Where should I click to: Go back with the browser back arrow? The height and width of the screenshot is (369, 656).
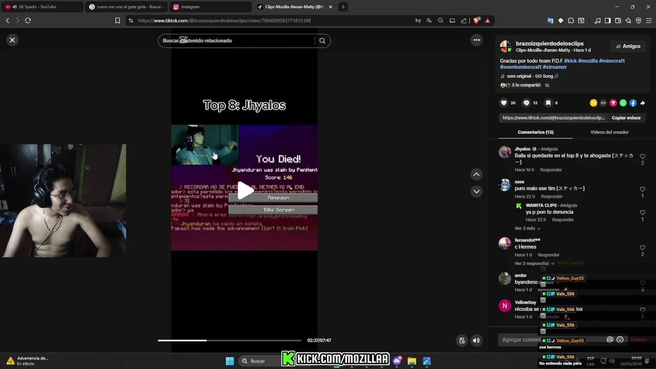(x=7, y=20)
